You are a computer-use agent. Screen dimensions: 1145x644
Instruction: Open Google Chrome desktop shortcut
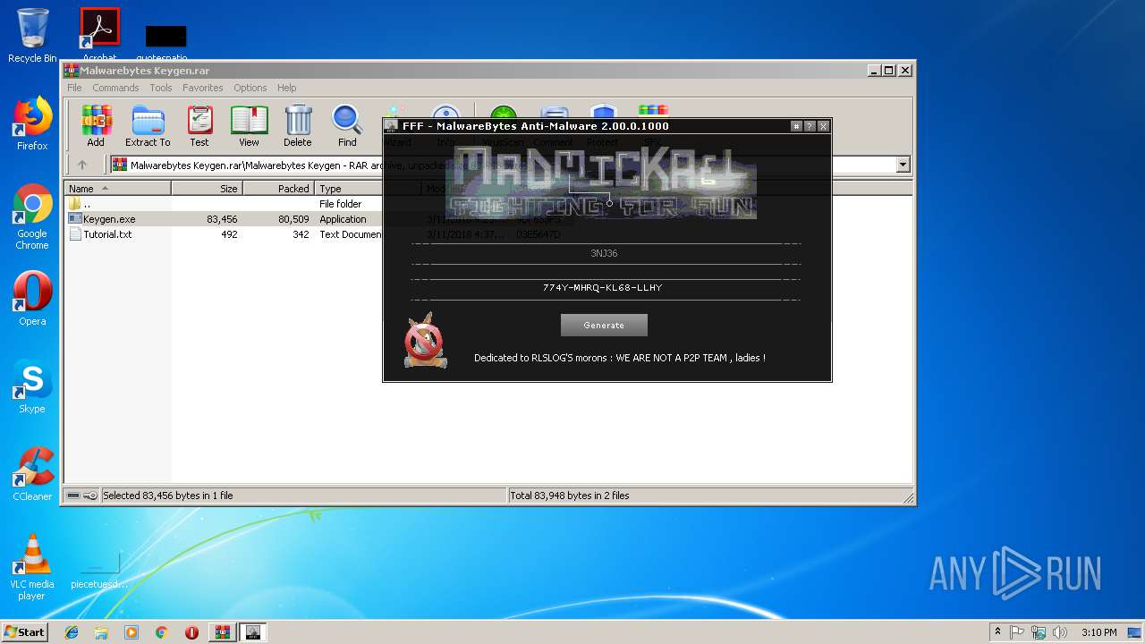coord(32,216)
